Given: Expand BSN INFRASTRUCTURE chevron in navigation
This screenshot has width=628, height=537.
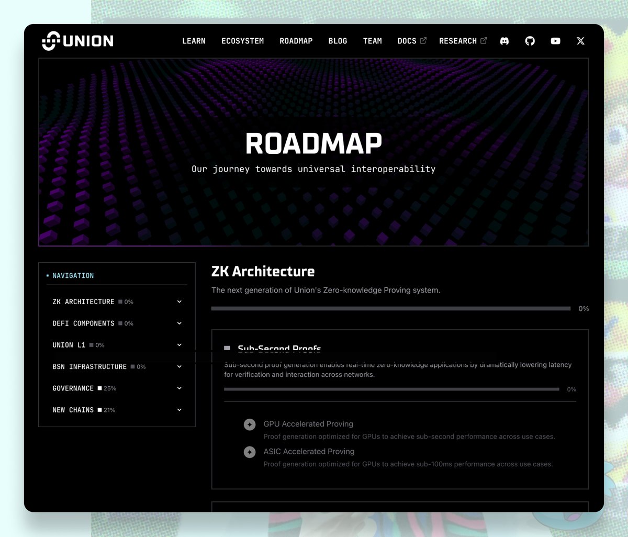Looking at the screenshot, I should [180, 366].
